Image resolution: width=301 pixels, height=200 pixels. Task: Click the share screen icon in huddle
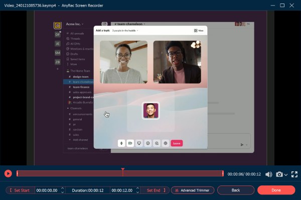click(139, 143)
